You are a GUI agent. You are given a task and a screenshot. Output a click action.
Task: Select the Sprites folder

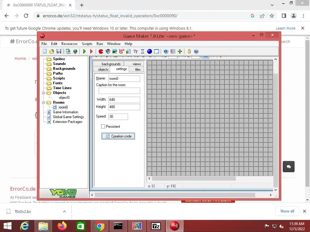tap(59, 59)
